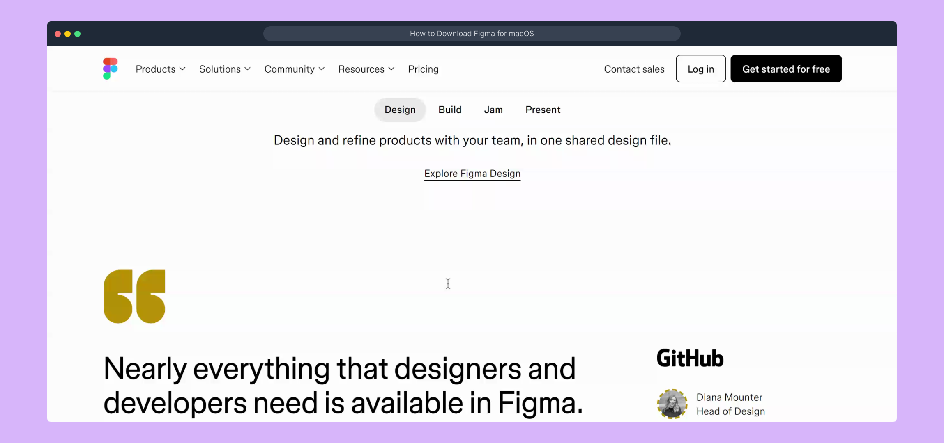The width and height of the screenshot is (944, 443).
Task: Expand the Community dropdown chevron
Action: (x=322, y=69)
